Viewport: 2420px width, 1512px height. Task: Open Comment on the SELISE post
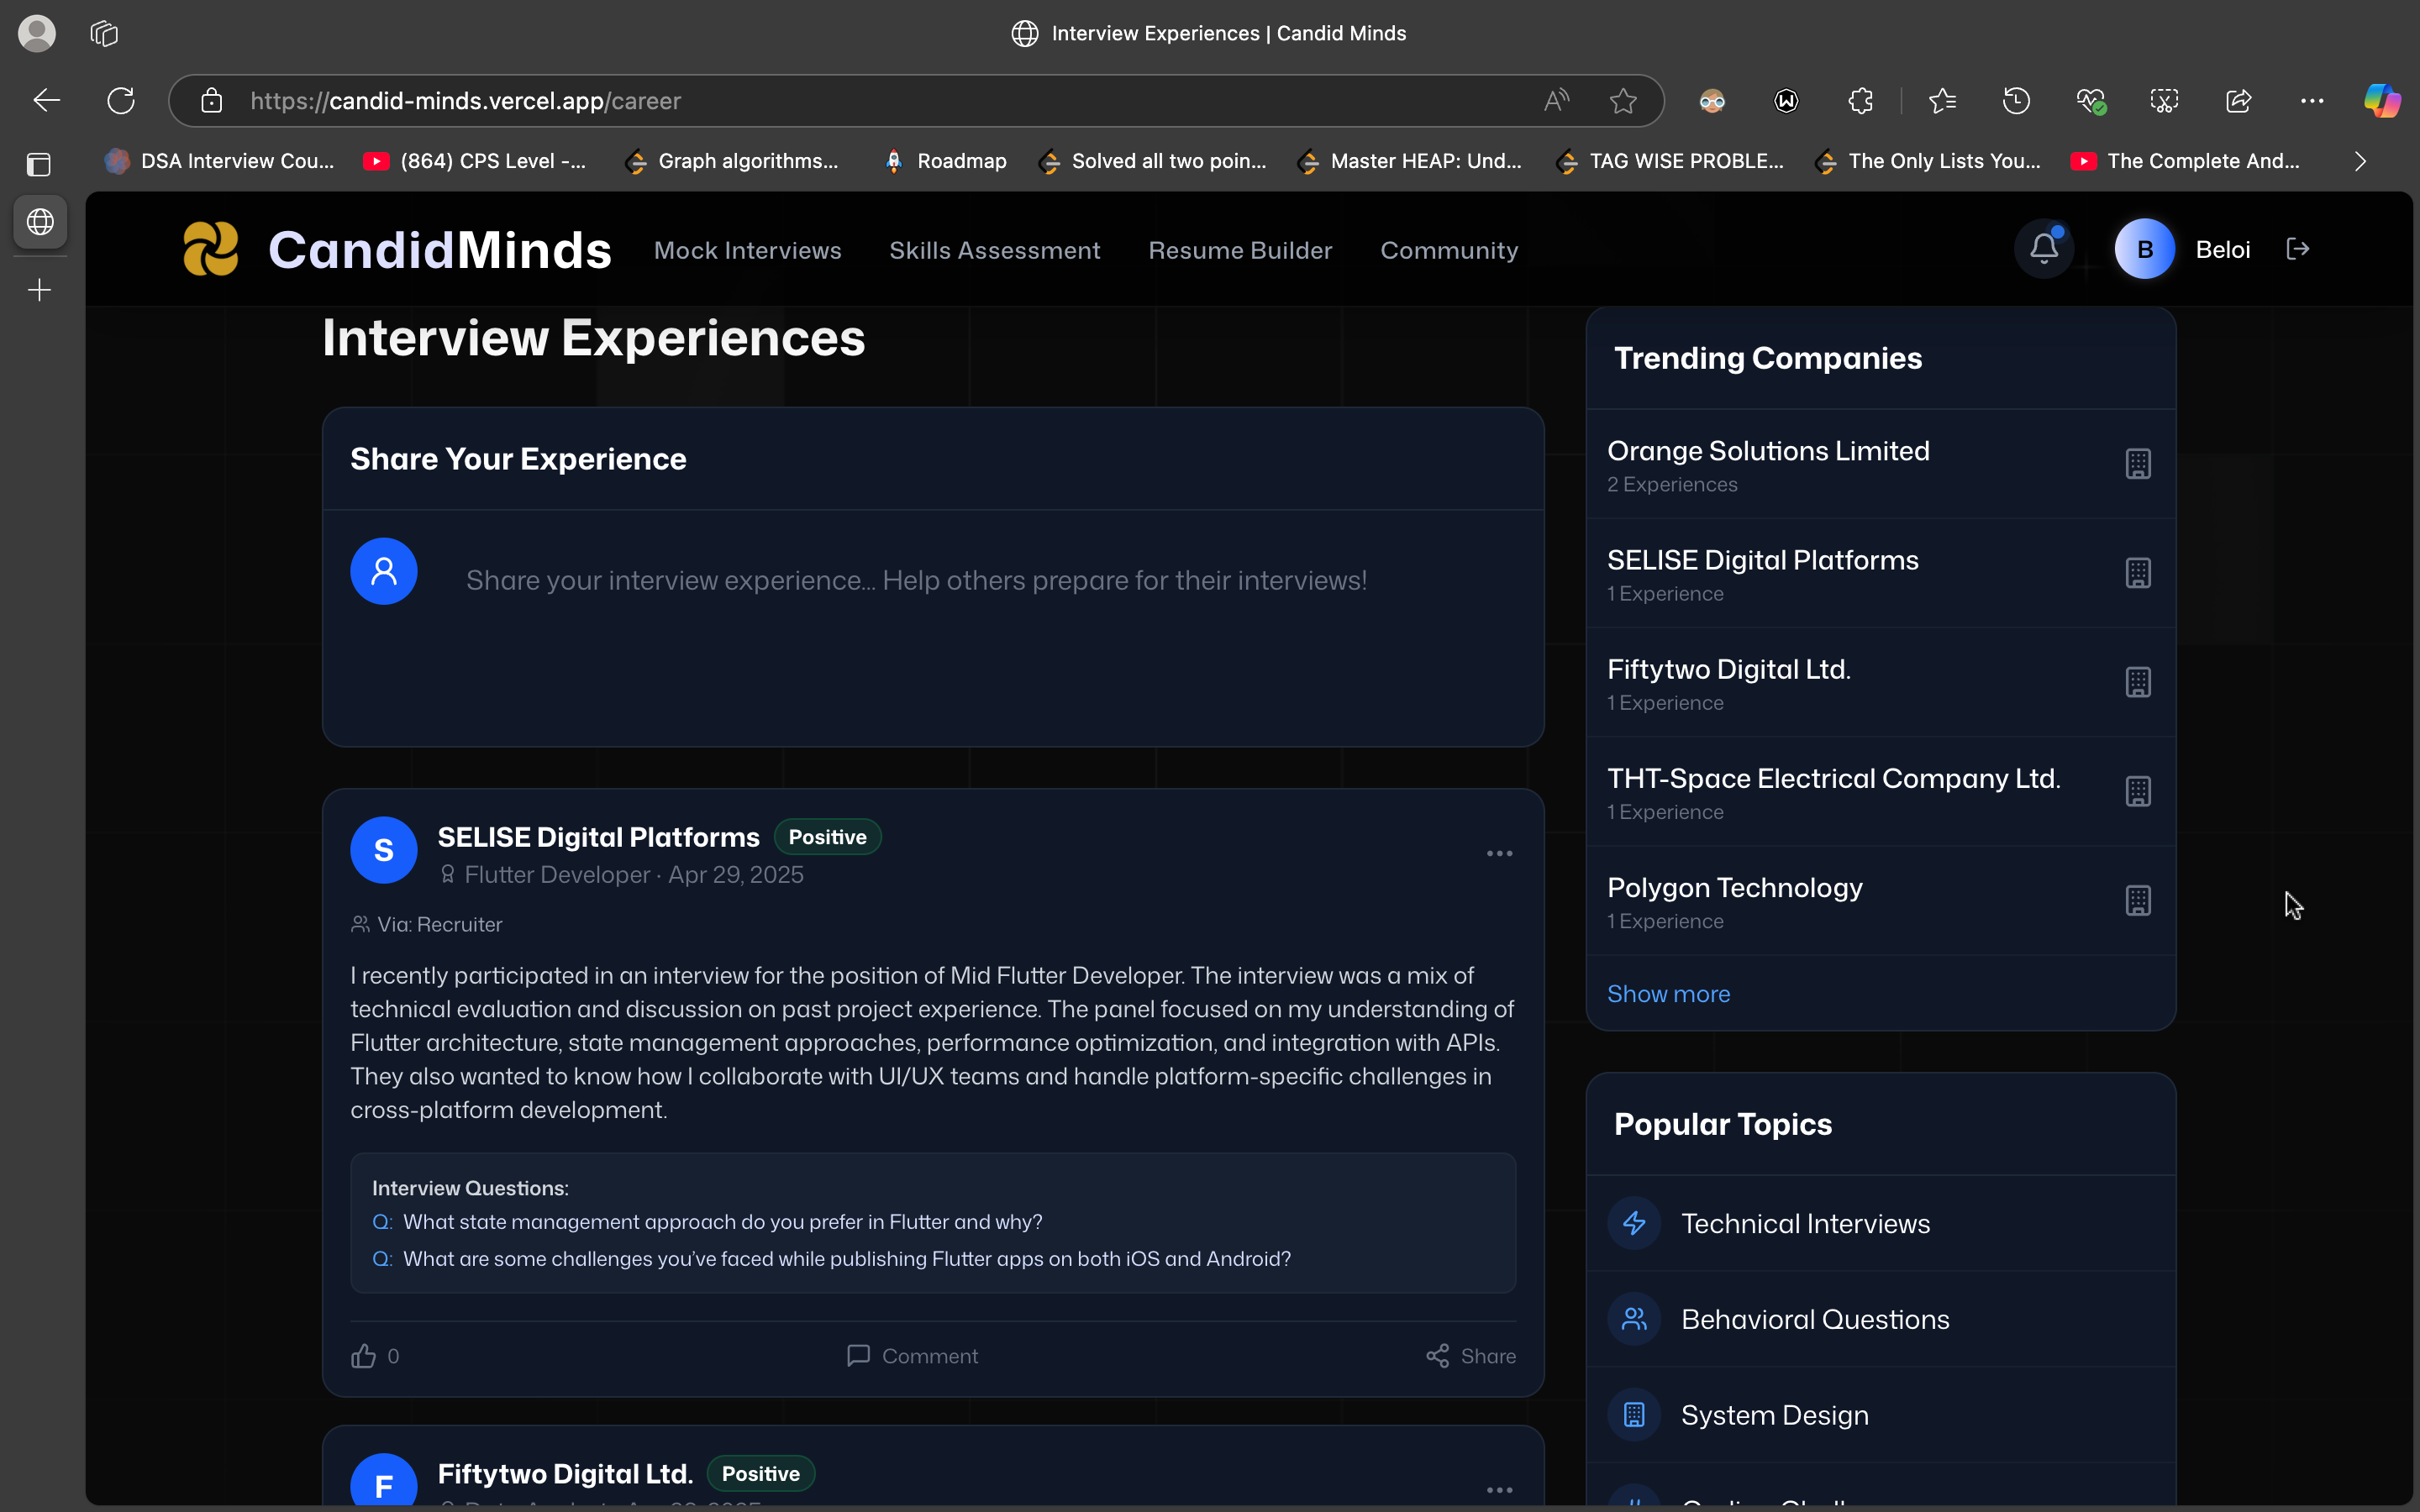tap(912, 1356)
